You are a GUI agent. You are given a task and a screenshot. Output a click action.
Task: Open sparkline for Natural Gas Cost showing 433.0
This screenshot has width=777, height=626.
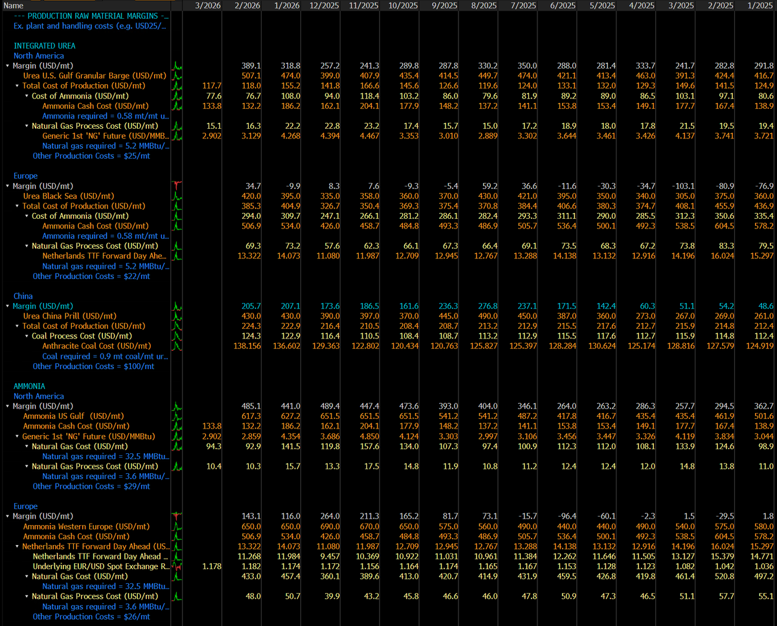(177, 576)
